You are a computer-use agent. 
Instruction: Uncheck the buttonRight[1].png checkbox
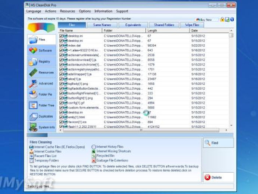[x=61, y=98]
